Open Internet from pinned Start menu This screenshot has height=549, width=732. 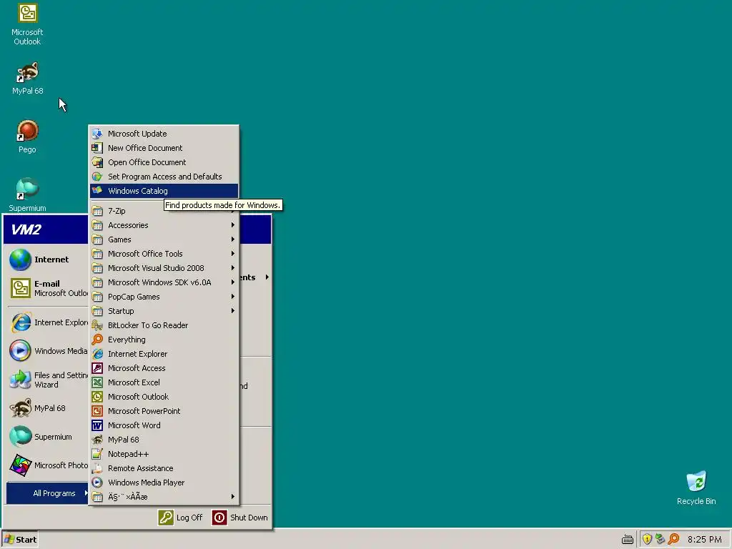coord(47,259)
